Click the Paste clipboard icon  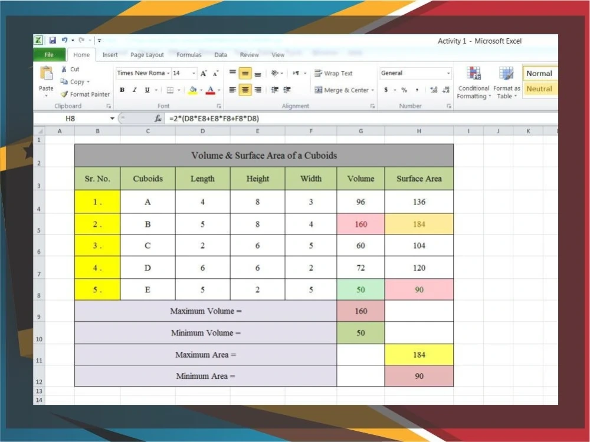46,73
